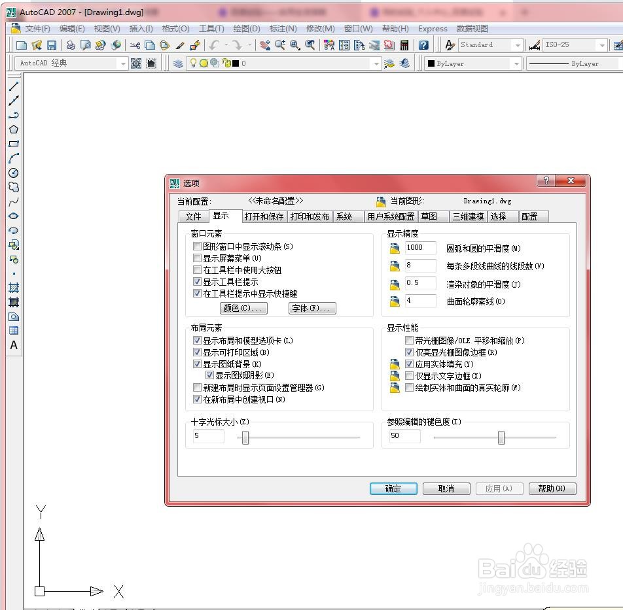
Task: Click the Pan realtime icon
Action: 265,45
